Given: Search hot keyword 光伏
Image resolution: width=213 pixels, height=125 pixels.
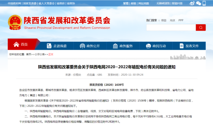Looking at the screenshot, I should tap(172, 20).
